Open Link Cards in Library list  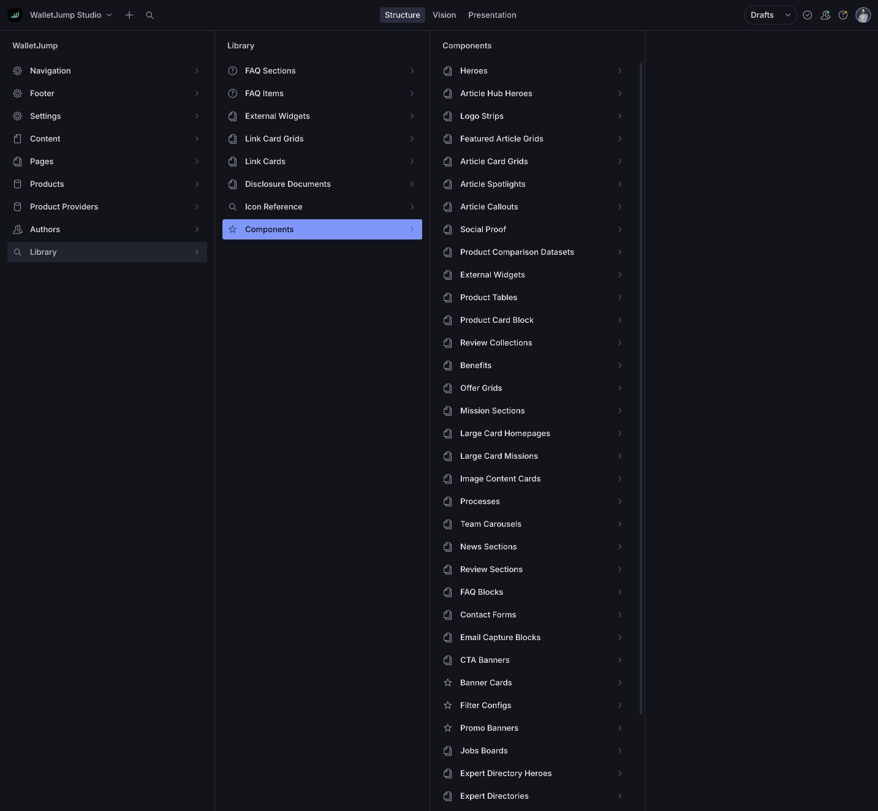(322, 161)
